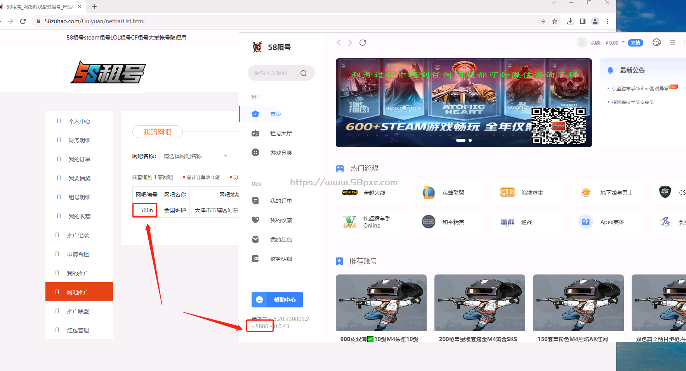Open 财务明细 wallet icon in app sidebar
This screenshot has height=371, width=686.
click(x=255, y=259)
